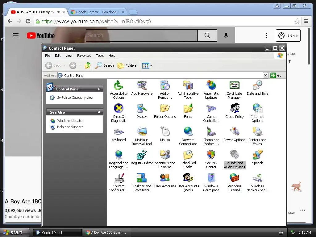Screen dimensions: 316x237
Task: Open System Configuration icon
Action: click(118, 183)
